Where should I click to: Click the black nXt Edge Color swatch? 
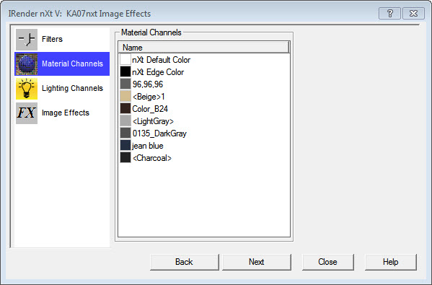pos(125,71)
